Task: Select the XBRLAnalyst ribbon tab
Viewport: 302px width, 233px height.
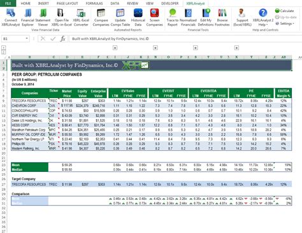Action: [x=196, y=3]
